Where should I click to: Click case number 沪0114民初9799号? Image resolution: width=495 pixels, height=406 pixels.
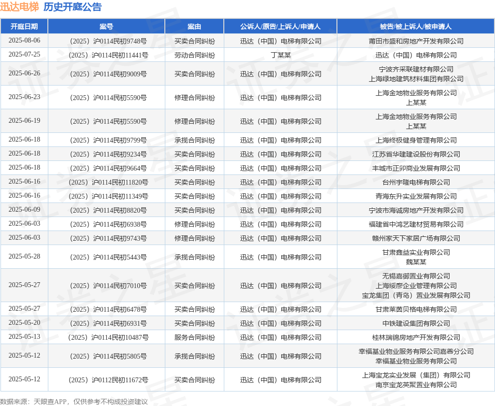[x=120, y=140]
